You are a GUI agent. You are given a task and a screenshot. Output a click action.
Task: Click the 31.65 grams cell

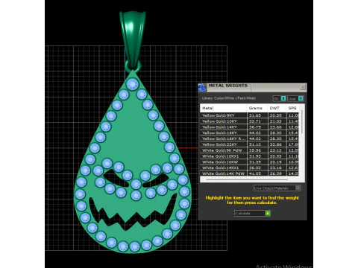pyautogui.click(x=257, y=115)
